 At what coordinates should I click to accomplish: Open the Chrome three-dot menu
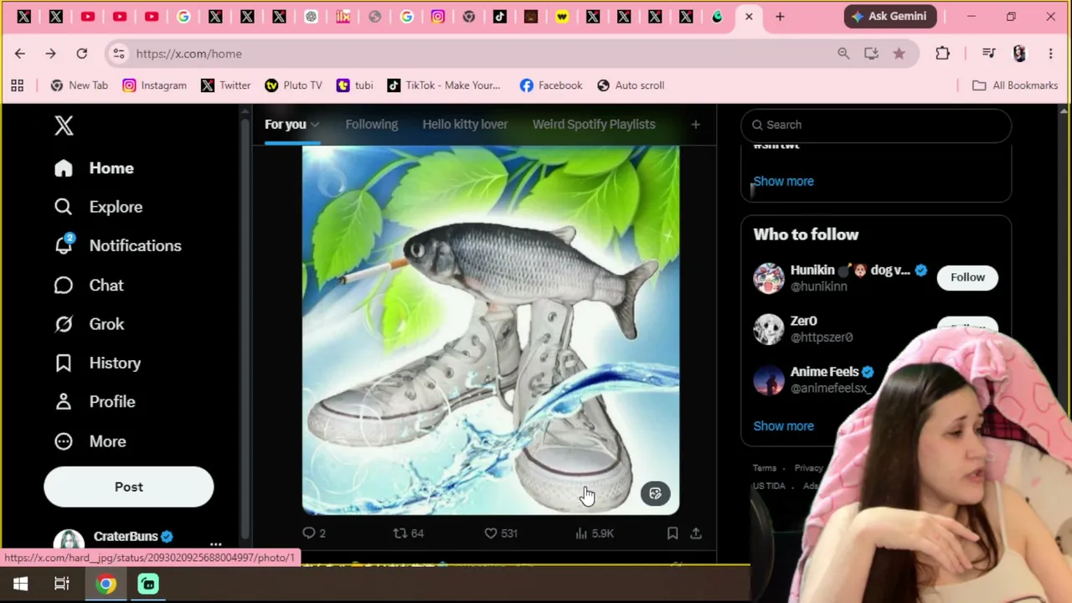(x=1050, y=54)
